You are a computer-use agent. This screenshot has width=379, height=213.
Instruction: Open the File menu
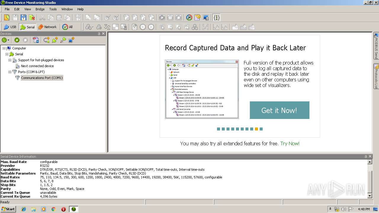tap(7, 9)
